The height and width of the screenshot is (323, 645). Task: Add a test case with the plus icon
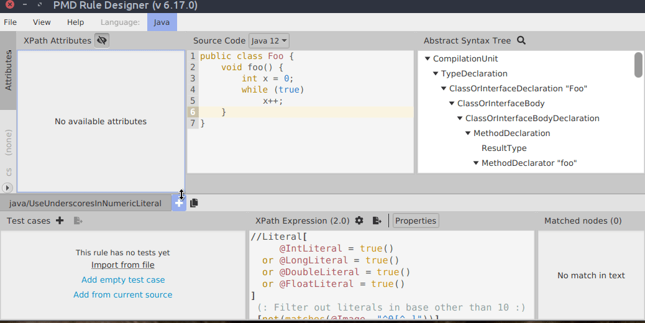pos(60,221)
